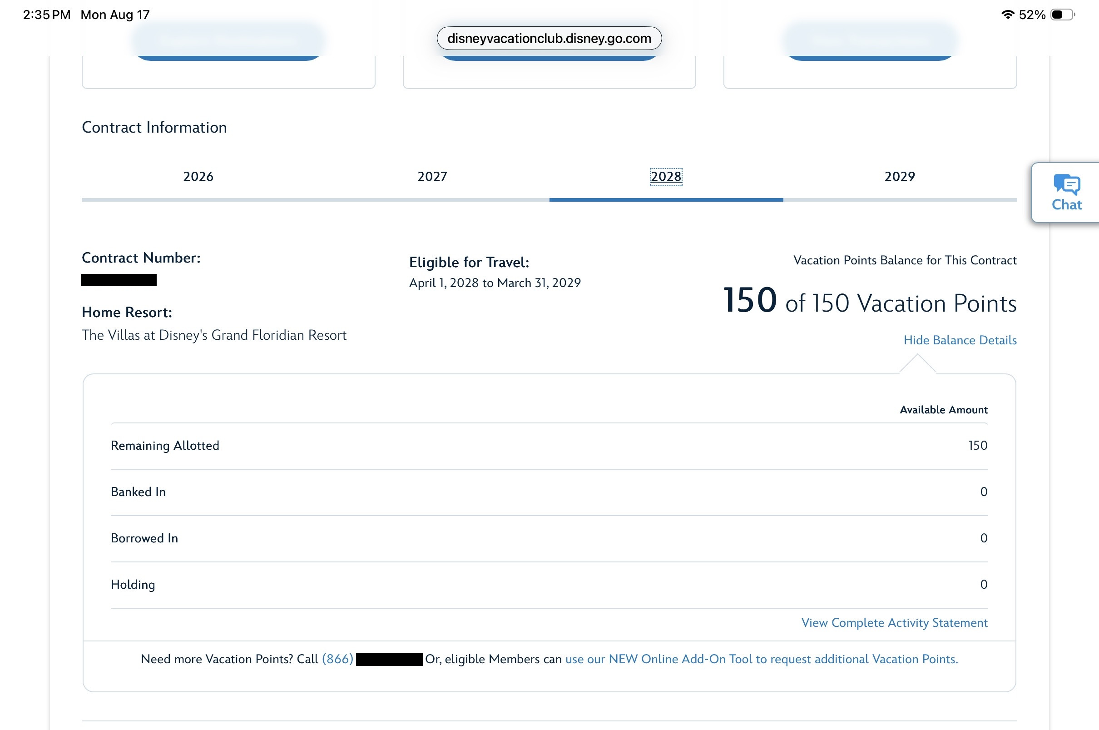Select The Villas at Disney's Grand Floridian Resort
Image resolution: width=1099 pixels, height=730 pixels.
click(x=214, y=335)
